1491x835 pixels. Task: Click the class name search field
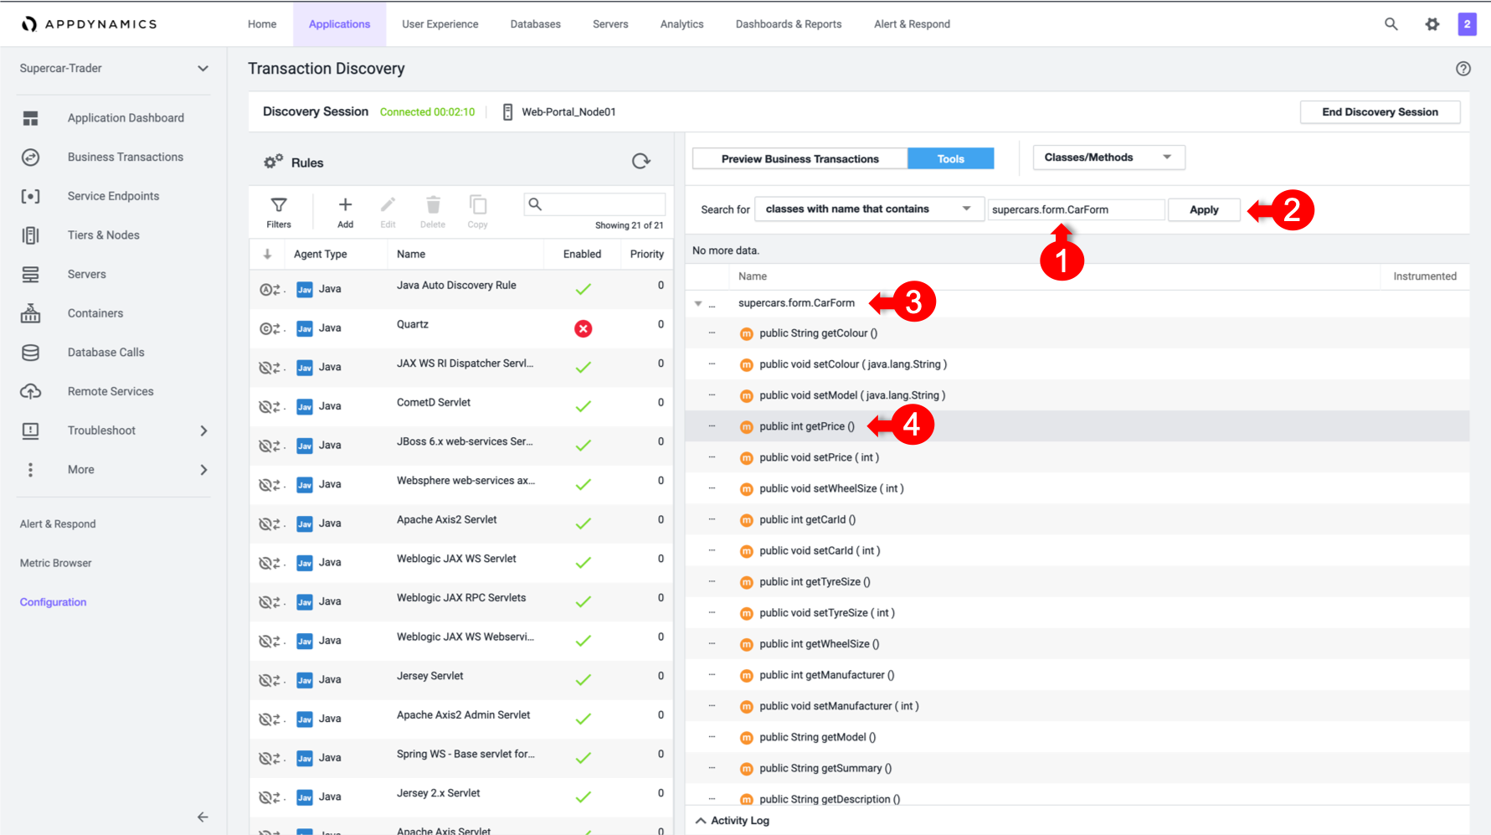tap(1076, 210)
